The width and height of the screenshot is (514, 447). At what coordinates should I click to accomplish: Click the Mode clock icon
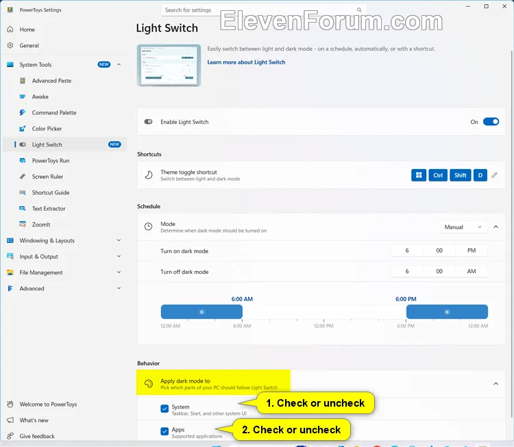coord(149,227)
